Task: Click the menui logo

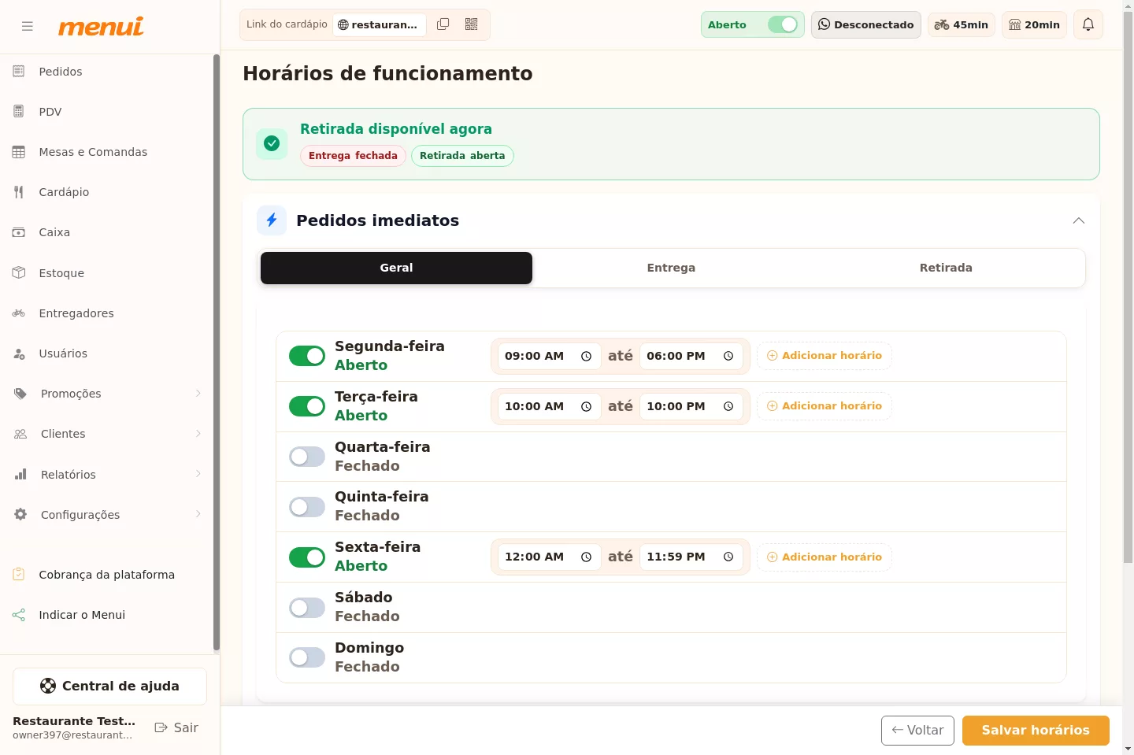Action: coord(101,26)
